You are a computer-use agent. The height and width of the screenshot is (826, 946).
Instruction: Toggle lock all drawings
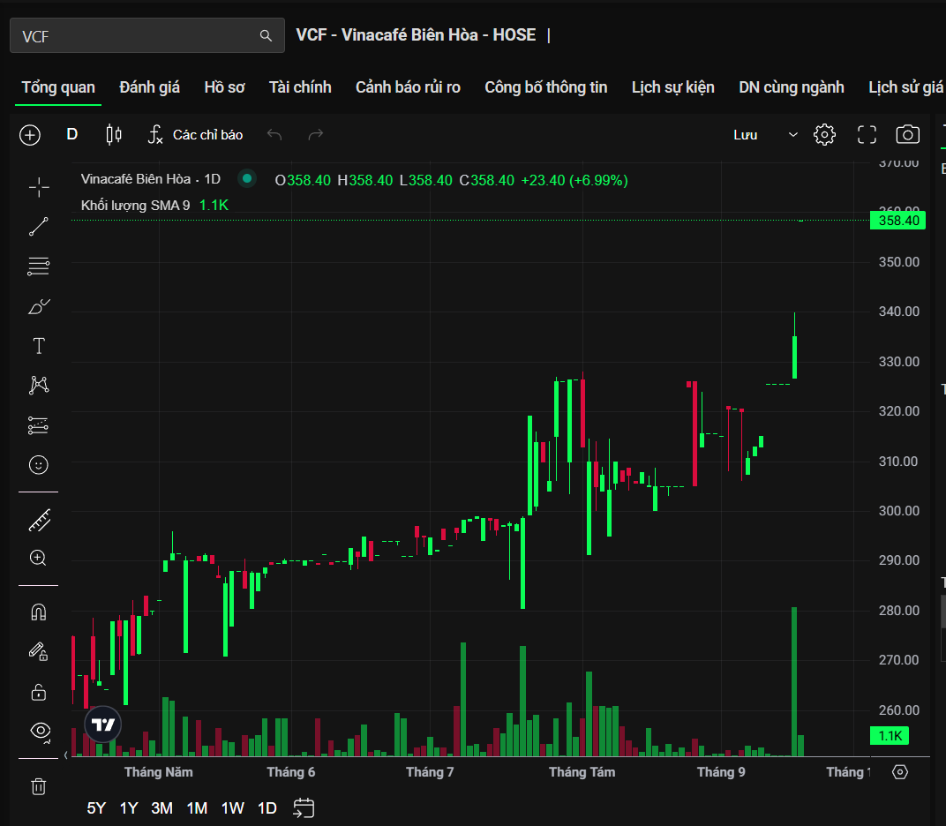click(39, 692)
